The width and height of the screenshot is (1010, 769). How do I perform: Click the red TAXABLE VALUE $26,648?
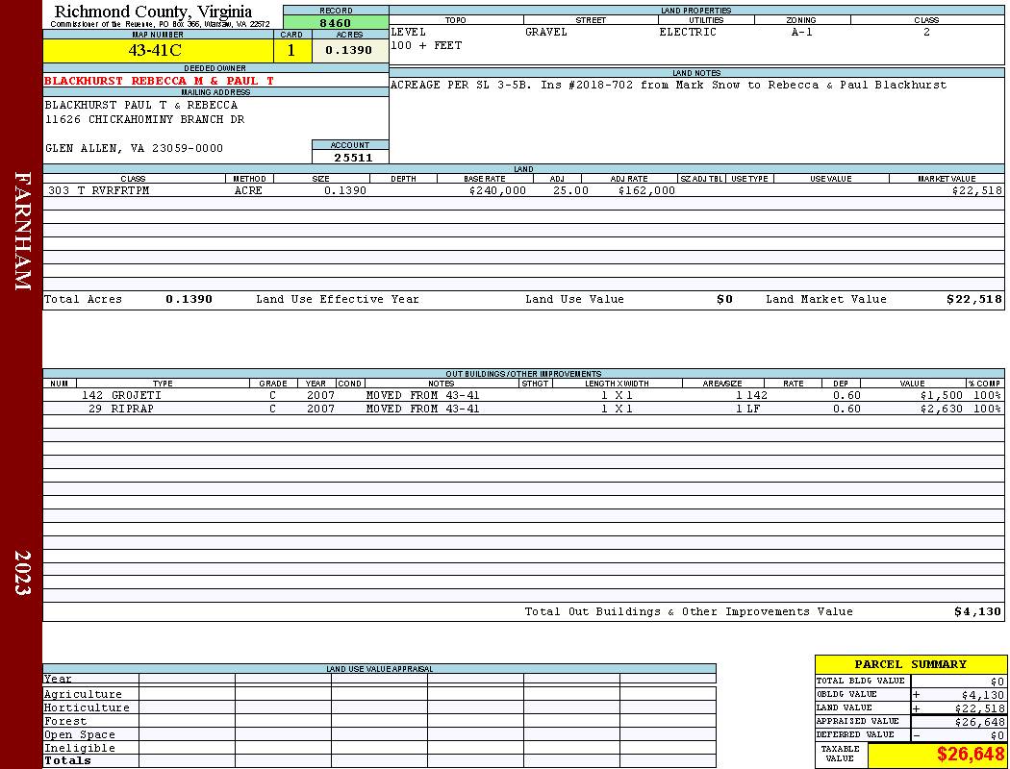[x=970, y=755]
